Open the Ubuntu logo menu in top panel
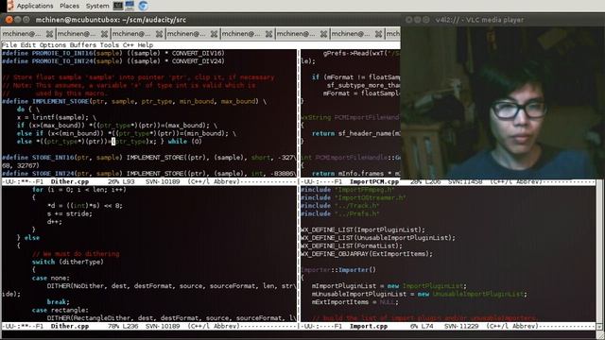The width and height of the screenshot is (605, 340). tap(10, 6)
